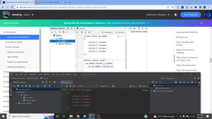This screenshot has width=212, height=119.
Task: Open Chrome from the Windows taskbar
Action: tap(78, 116)
